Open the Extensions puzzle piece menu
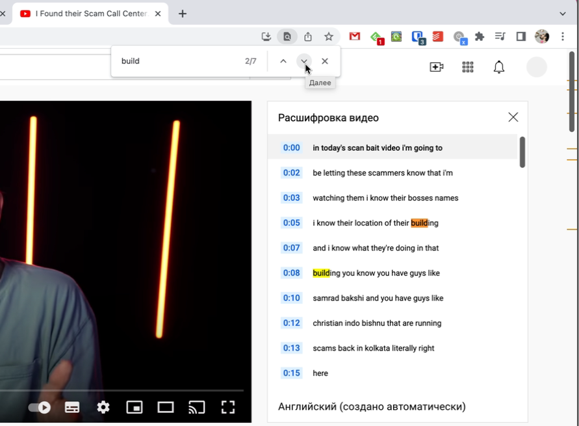The image size is (579, 426). click(480, 36)
